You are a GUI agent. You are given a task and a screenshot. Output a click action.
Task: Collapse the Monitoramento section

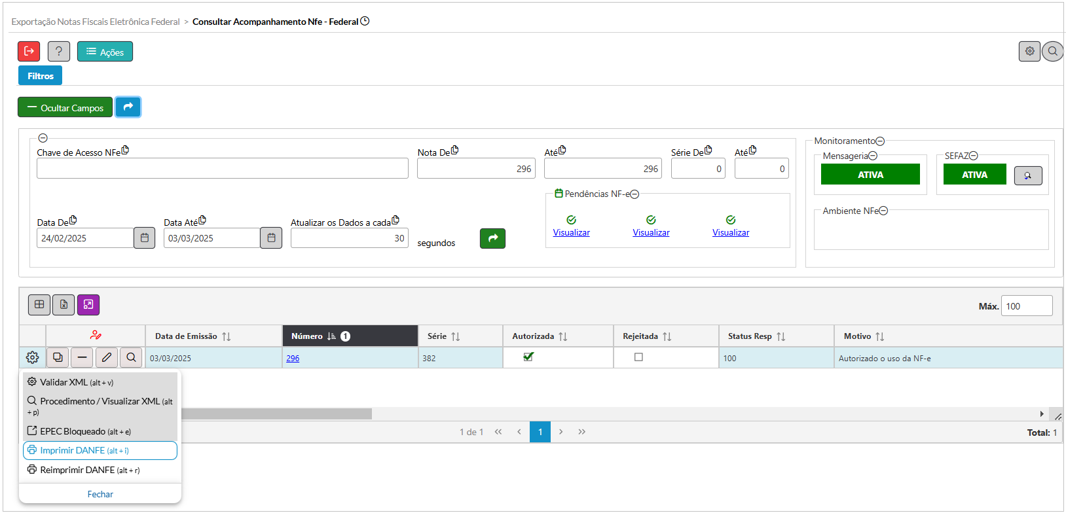[x=880, y=141]
